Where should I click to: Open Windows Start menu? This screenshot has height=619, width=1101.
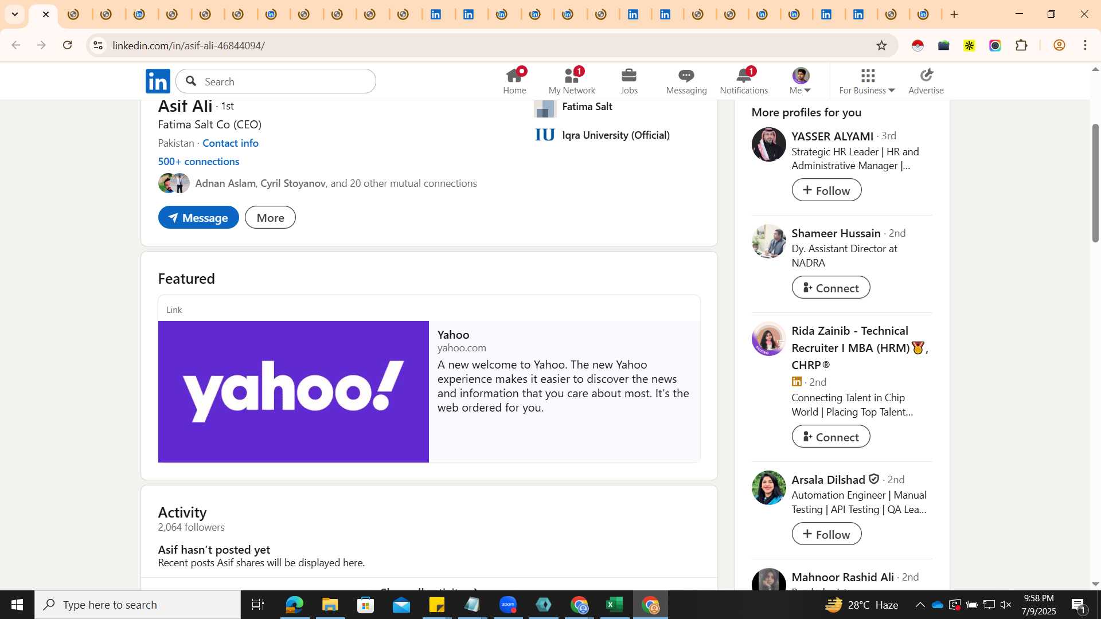point(17,605)
